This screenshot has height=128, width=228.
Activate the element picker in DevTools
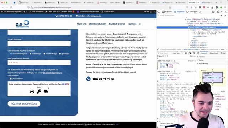pyautogui.click(x=159, y=12)
